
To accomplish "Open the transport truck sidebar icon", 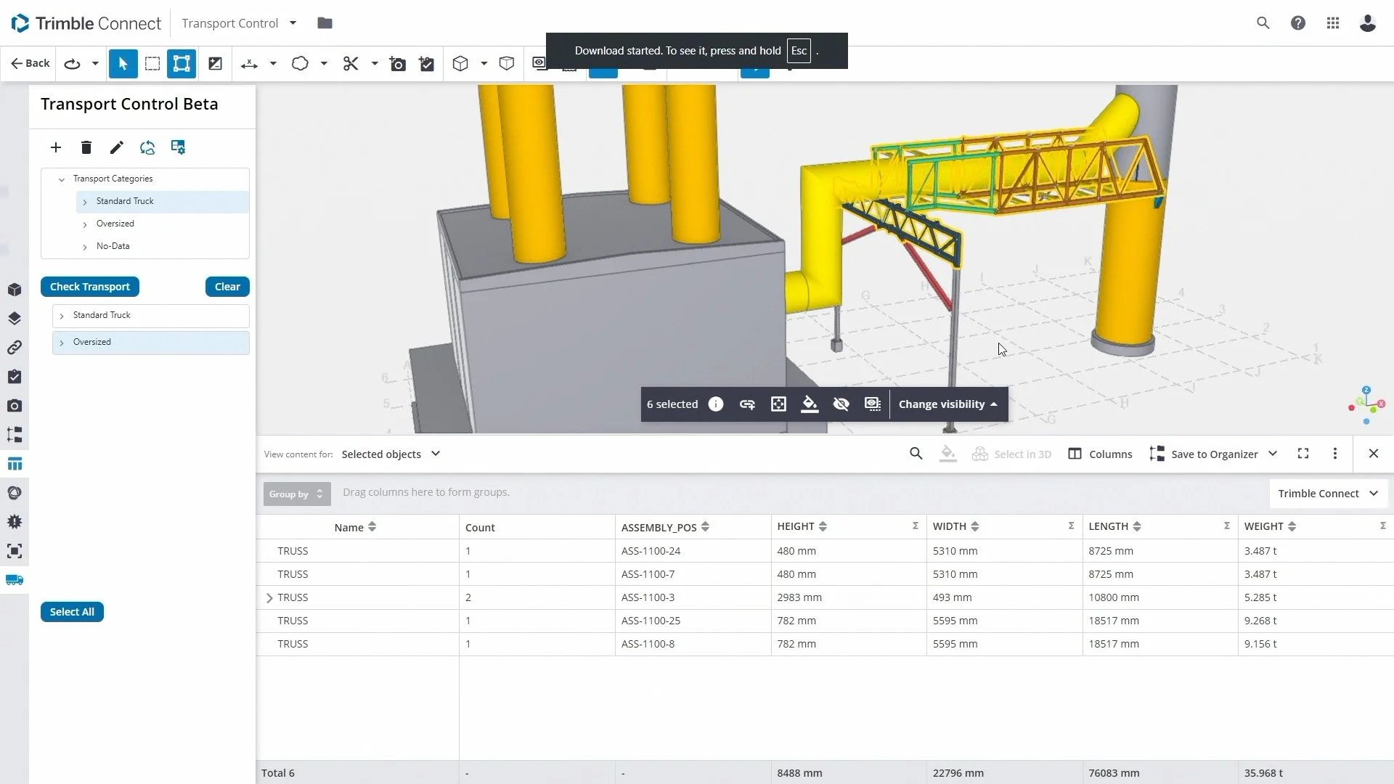I will click(15, 580).
